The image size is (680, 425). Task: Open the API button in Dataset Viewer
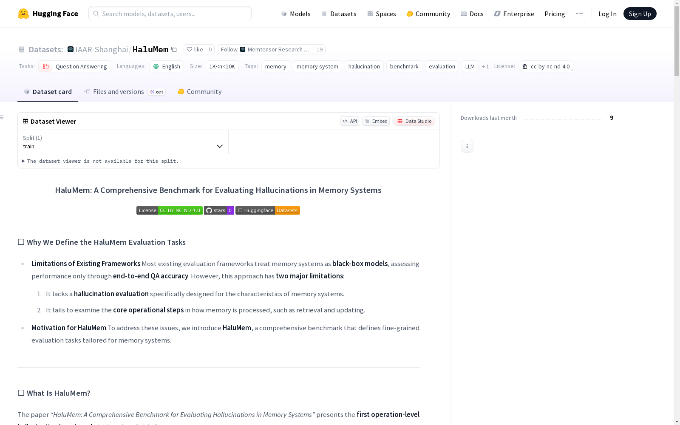[x=350, y=121]
